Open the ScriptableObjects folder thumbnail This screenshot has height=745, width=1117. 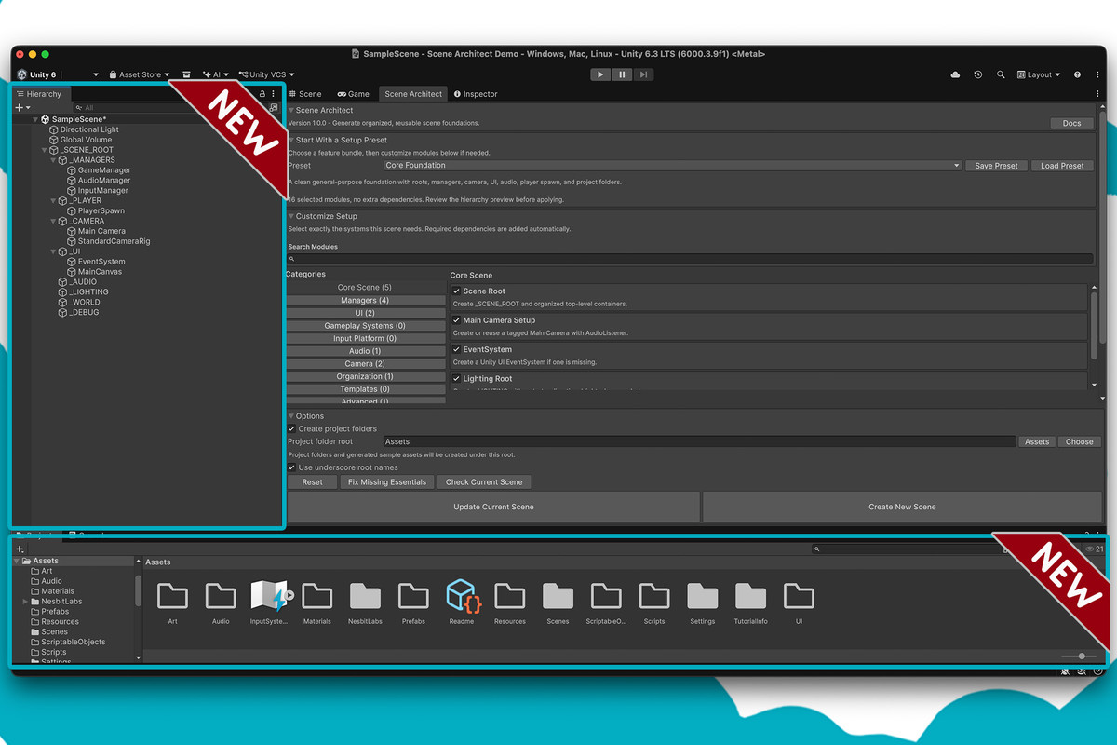(x=606, y=596)
